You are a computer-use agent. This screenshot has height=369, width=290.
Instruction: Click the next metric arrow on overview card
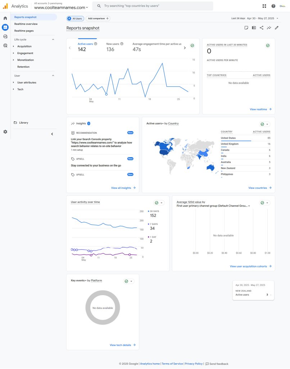tap(185, 48)
